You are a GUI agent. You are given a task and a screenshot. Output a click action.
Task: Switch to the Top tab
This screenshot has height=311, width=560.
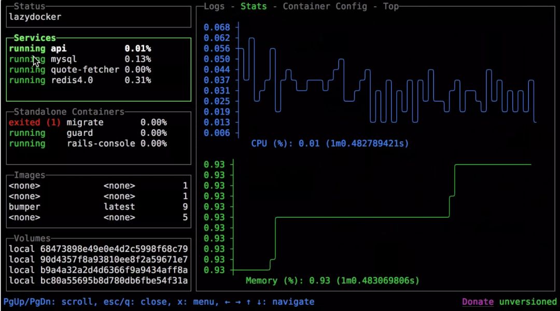(391, 6)
